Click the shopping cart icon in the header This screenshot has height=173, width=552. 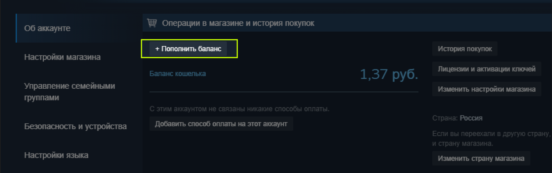coord(152,23)
